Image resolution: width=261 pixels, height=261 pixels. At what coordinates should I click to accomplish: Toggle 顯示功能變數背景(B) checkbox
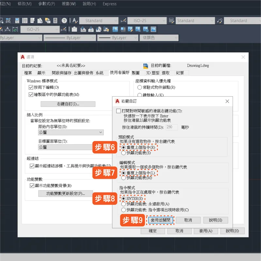32,186
